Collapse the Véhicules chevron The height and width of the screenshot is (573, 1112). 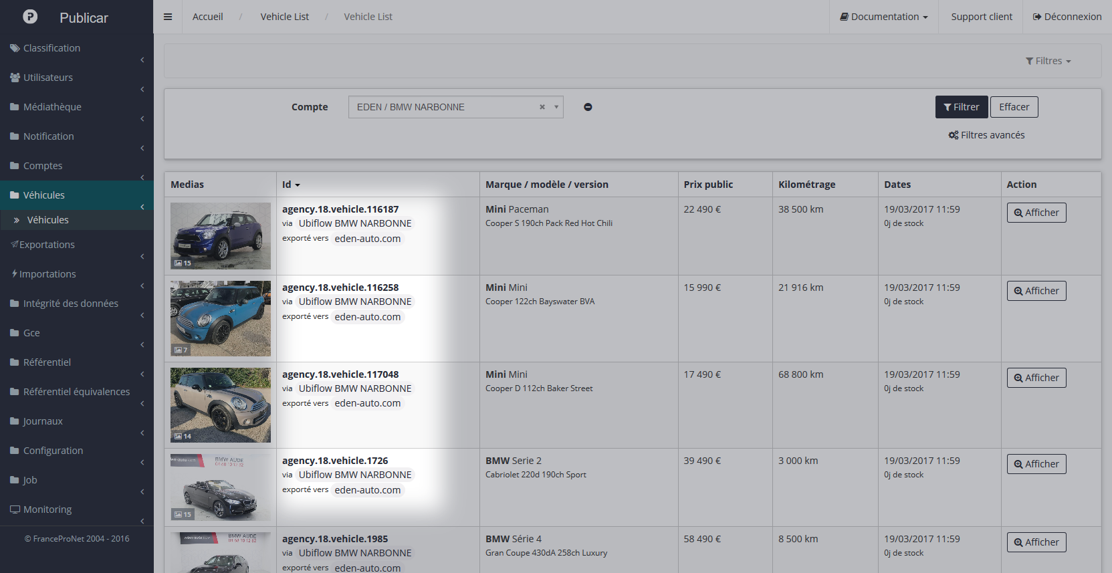point(142,207)
